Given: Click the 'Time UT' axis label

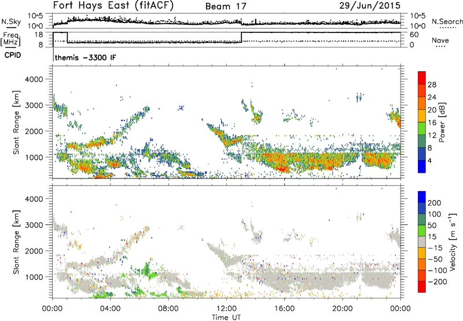Looking at the screenshot, I should point(226,318).
